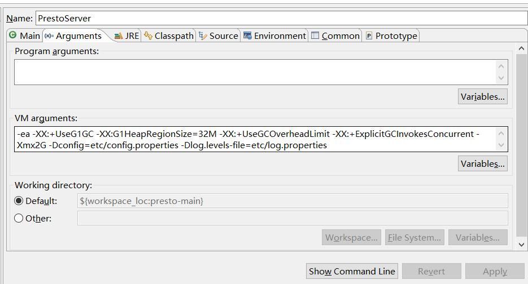The height and width of the screenshot is (284, 528).
Task: Click VM arguments scroll up arrow
Action: pos(501,134)
